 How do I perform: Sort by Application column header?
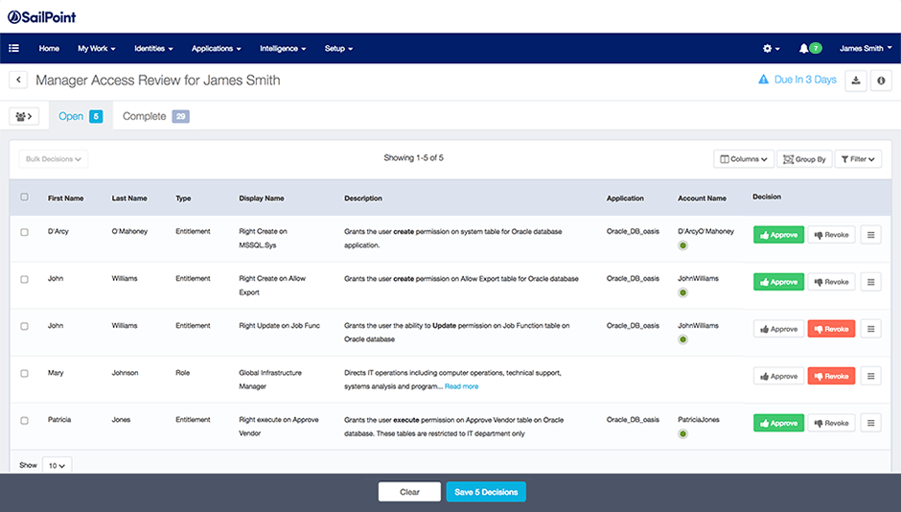[x=625, y=198]
